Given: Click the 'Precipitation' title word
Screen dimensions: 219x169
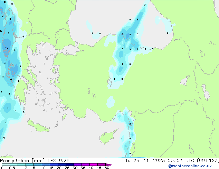Looking at the screenshot, I should pyautogui.click(x=15, y=161).
